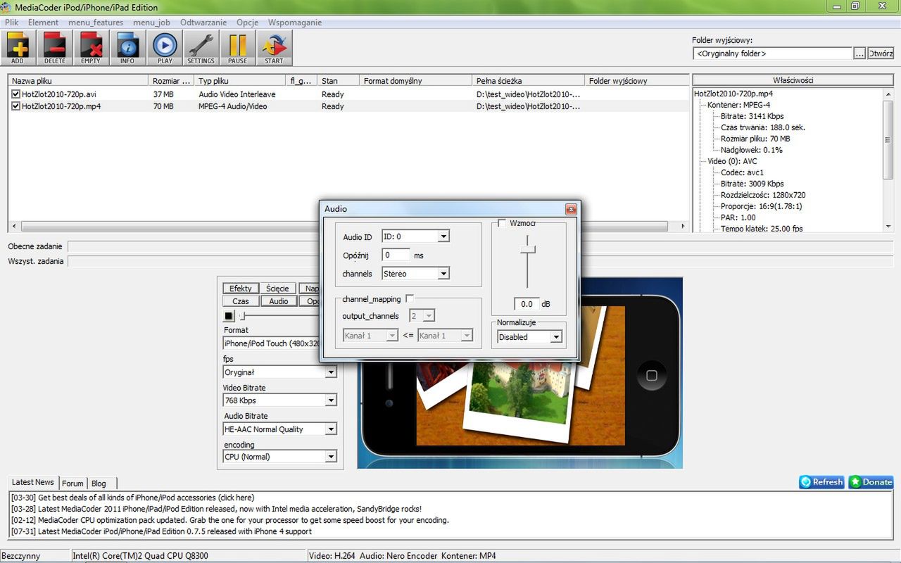901x563 pixels.
Task: Click the Właściwości header button
Action: pos(793,80)
